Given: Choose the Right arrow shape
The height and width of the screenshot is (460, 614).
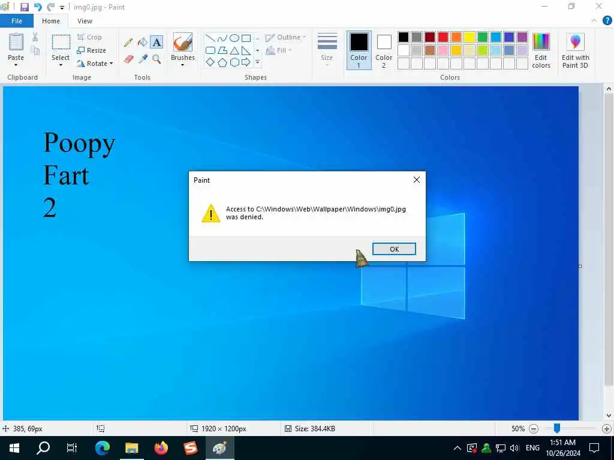Looking at the screenshot, I should [246, 62].
